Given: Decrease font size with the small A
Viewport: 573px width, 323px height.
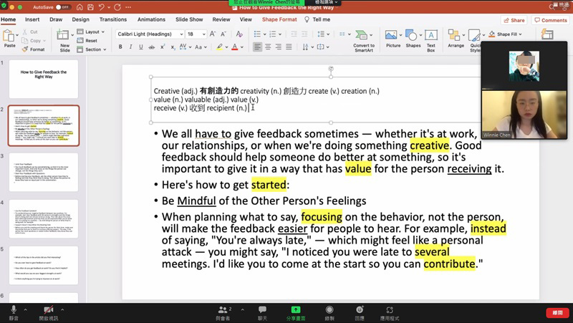Looking at the screenshot, I should (x=223, y=34).
